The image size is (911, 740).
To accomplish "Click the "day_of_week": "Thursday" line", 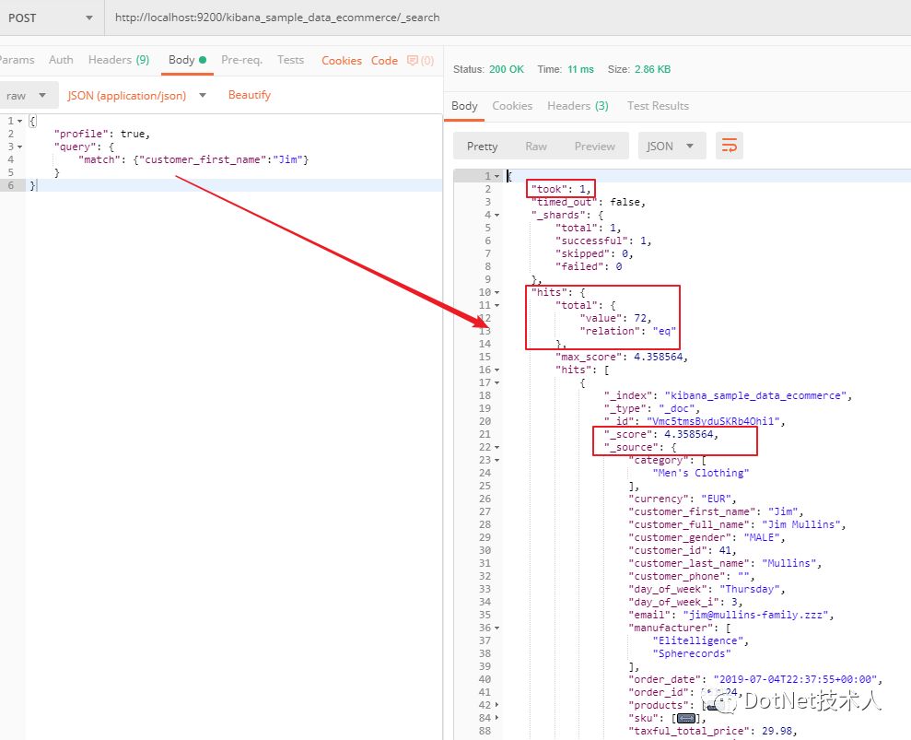I will [707, 589].
